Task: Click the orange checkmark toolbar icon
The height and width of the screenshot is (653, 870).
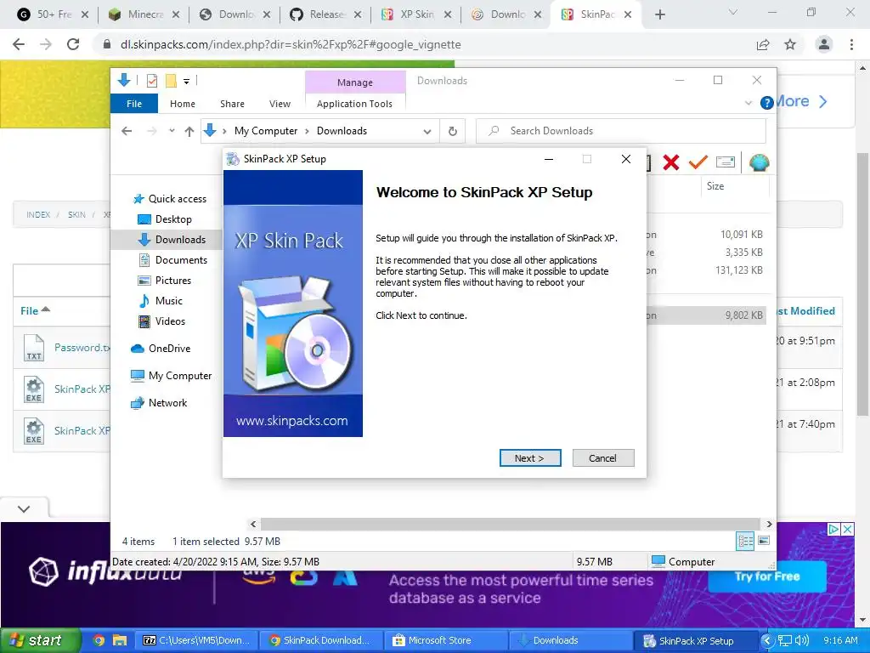Action: [698, 162]
